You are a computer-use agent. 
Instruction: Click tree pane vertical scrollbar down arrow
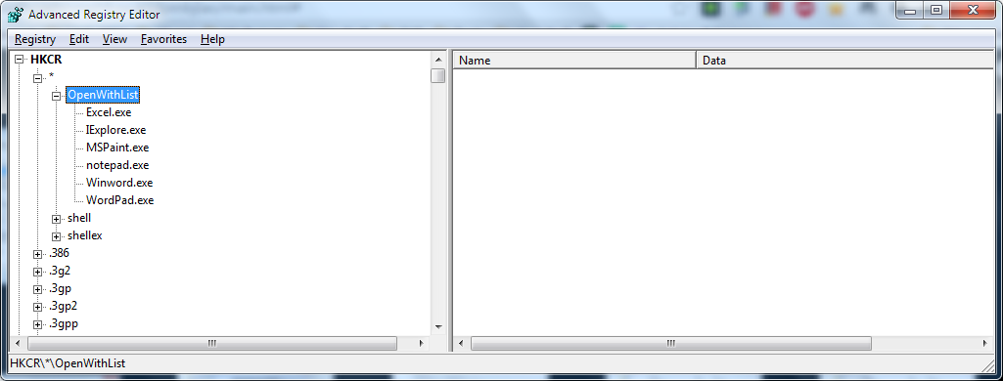point(438,327)
